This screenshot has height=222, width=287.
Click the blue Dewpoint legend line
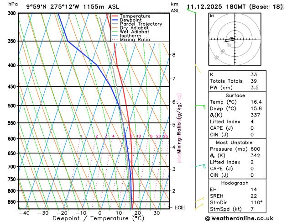pyautogui.click(x=115, y=20)
